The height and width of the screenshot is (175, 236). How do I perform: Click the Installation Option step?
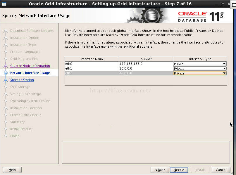pyautogui.click(x=25, y=38)
